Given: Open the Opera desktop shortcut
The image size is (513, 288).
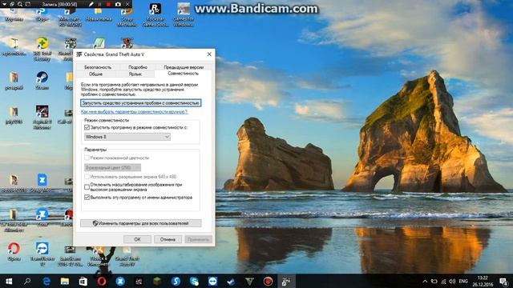Looking at the screenshot, I should (x=14, y=251).
